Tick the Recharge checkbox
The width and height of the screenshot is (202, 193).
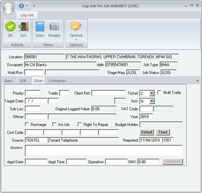(27, 124)
